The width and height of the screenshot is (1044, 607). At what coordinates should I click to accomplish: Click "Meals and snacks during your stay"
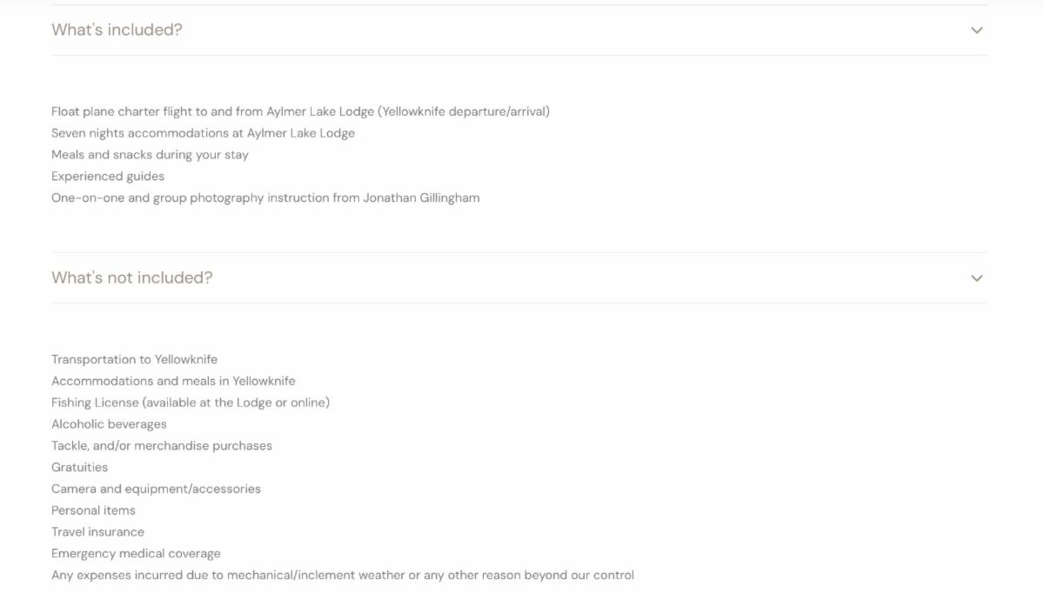tap(150, 155)
